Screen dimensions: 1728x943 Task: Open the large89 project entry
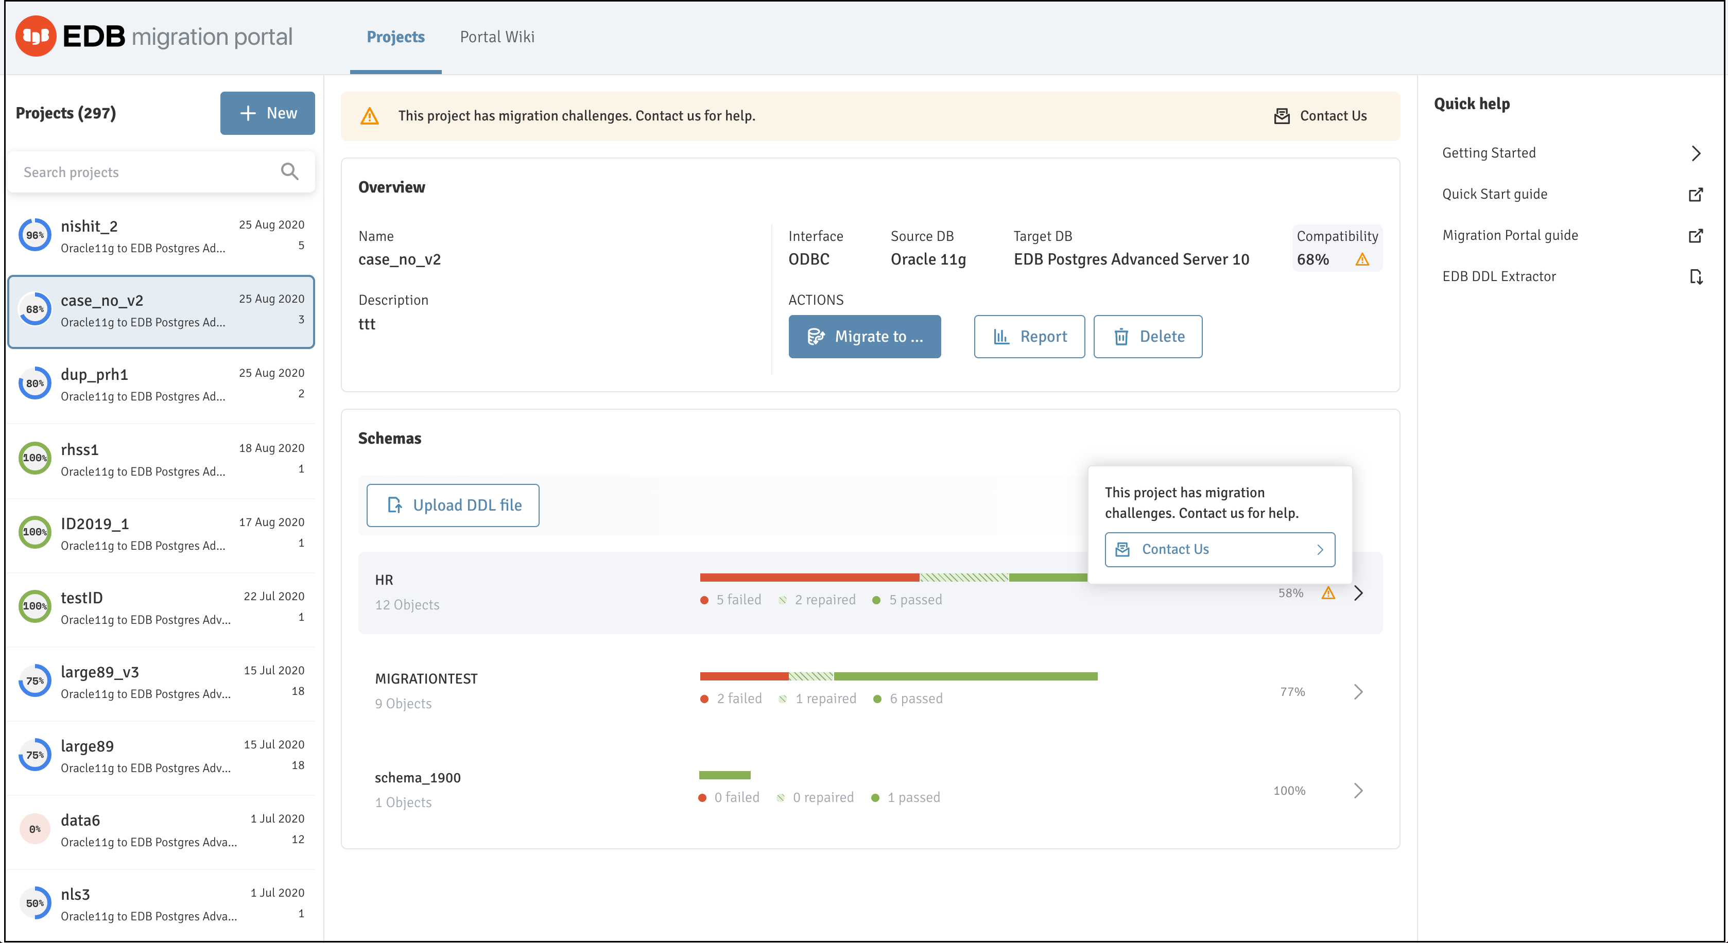click(x=161, y=757)
